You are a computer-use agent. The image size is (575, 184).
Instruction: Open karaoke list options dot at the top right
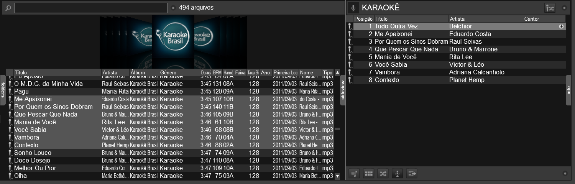coord(564,8)
